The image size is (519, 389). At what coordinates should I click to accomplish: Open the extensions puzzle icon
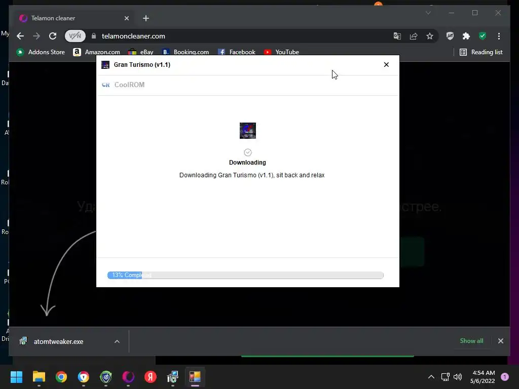(466, 36)
